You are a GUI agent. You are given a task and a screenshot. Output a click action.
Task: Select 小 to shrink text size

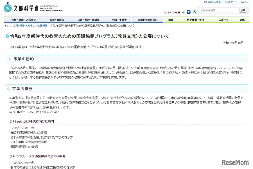184,12
